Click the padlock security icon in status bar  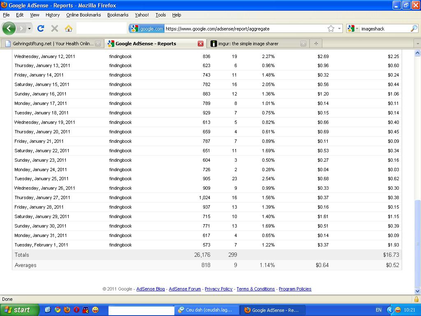coord(416,299)
